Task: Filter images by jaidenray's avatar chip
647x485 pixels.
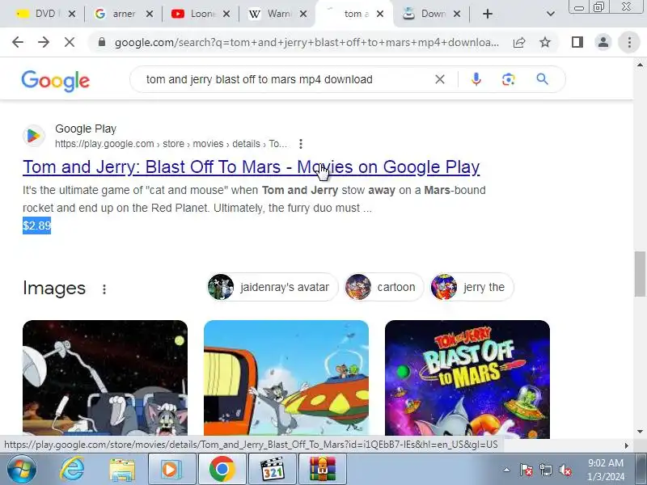Action: (273, 287)
